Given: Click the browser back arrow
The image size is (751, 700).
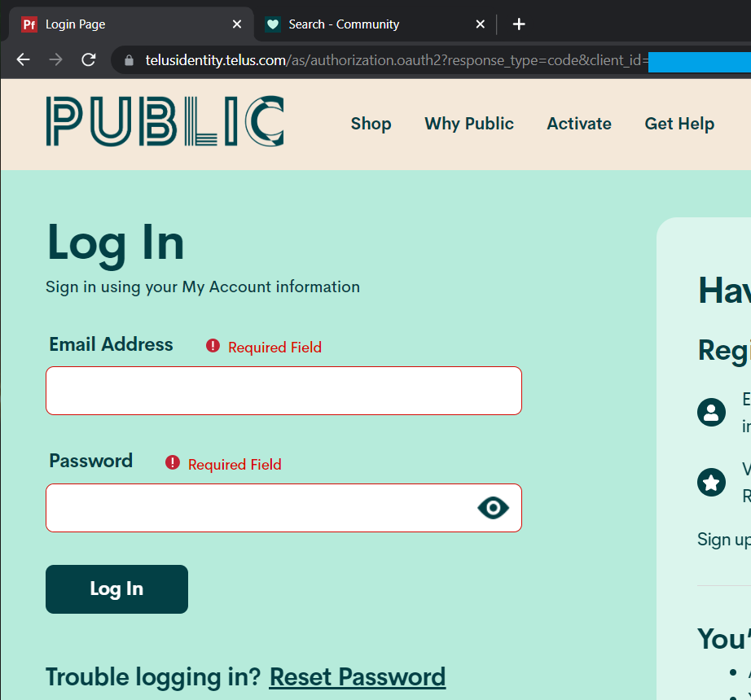Looking at the screenshot, I should (23, 59).
